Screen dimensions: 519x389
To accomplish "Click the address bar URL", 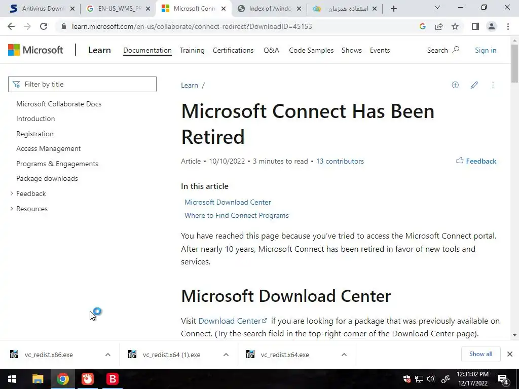I will pyautogui.click(x=192, y=26).
